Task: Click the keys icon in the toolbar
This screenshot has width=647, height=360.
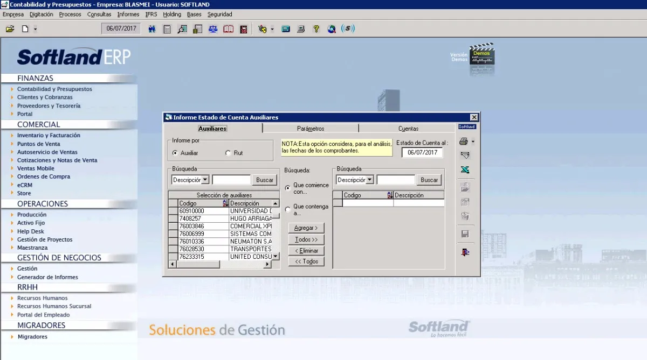Action: [x=263, y=29]
